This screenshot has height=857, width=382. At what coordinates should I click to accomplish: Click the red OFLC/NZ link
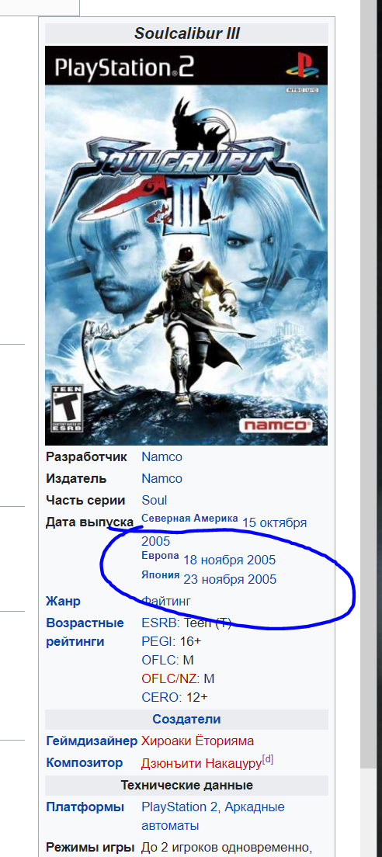[171, 679]
